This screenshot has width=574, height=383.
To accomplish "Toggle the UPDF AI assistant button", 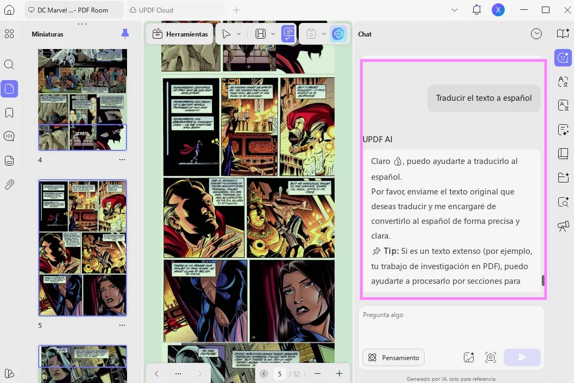I will pyautogui.click(x=339, y=34).
